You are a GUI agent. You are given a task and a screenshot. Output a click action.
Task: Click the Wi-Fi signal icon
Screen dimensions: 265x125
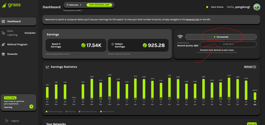tap(180, 37)
